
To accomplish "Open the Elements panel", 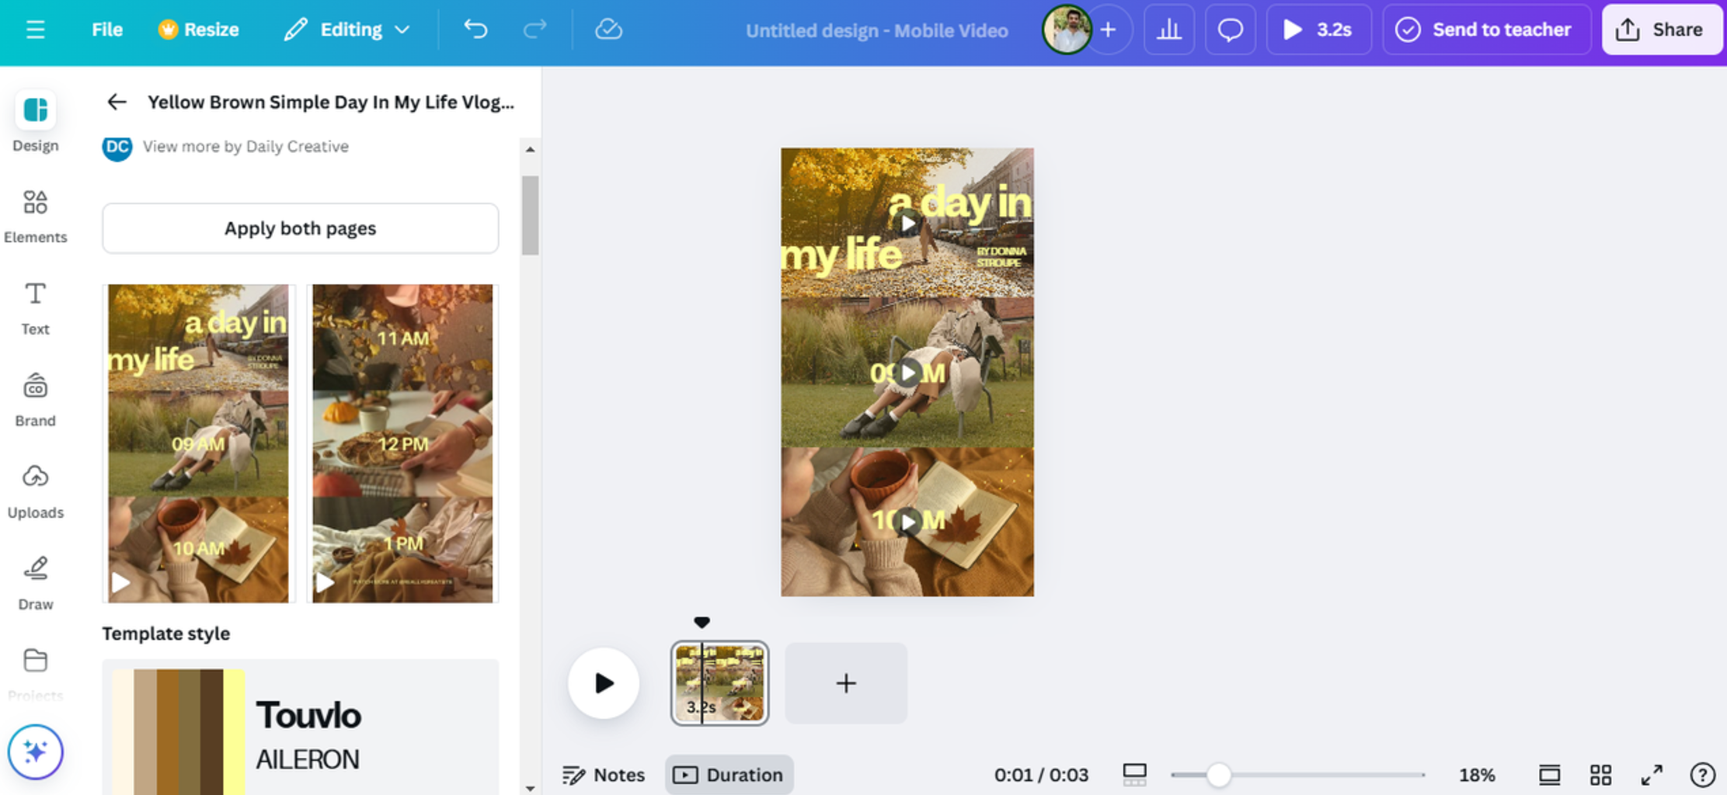I will coord(35,215).
